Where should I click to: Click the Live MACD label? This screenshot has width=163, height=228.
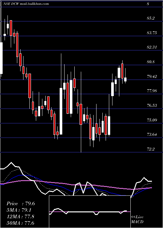click(x=137, y=219)
